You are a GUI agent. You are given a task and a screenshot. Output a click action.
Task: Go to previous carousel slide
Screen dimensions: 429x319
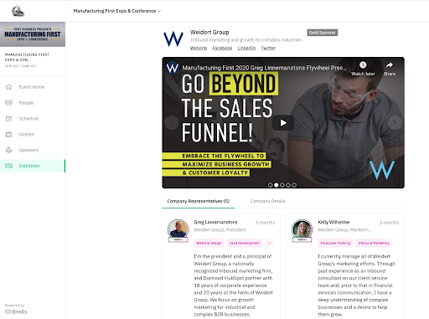172,123
